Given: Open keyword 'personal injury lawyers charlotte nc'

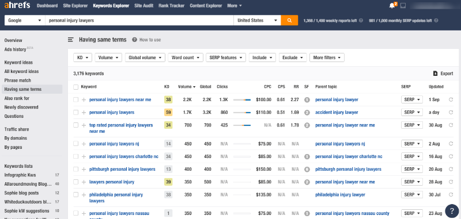Looking at the screenshot, I should [x=124, y=156].
